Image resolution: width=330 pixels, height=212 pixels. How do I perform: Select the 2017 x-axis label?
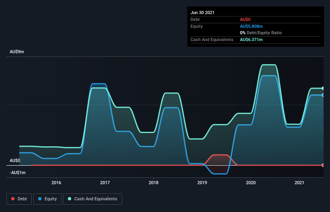pos(105,183)
